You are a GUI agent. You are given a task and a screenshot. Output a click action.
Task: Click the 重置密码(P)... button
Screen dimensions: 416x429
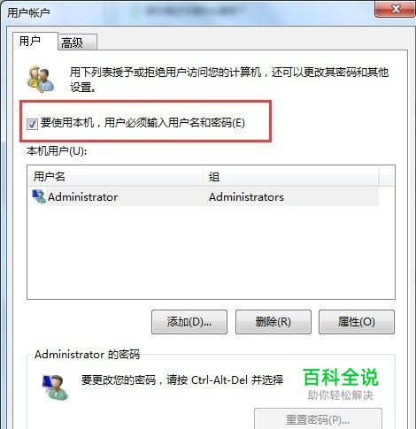pos(318,418)
